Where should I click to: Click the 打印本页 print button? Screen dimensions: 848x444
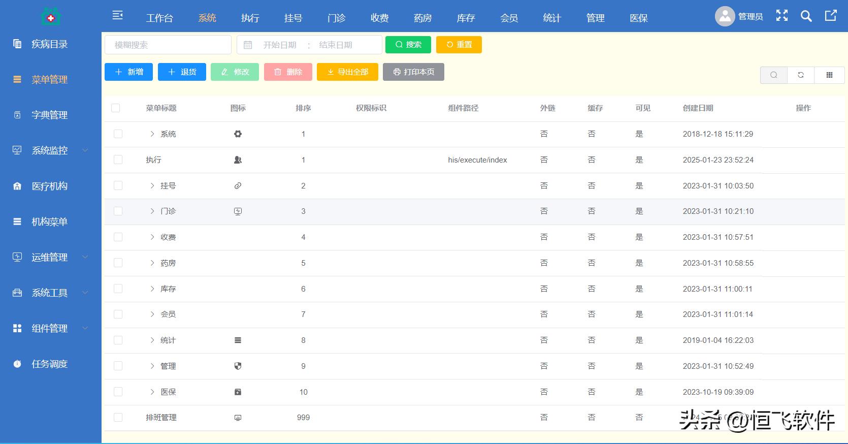pos(413,72)
